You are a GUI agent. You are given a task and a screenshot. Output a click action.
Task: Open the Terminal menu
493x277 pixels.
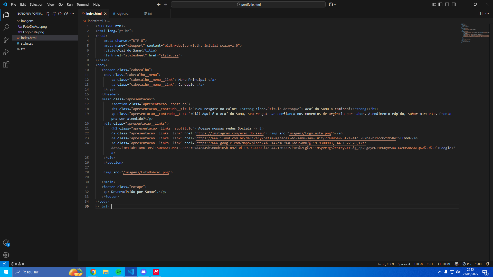(x=83, y=4)
